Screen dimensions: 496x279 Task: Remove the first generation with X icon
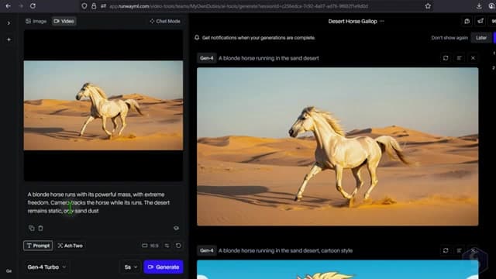tap(474, 58)
